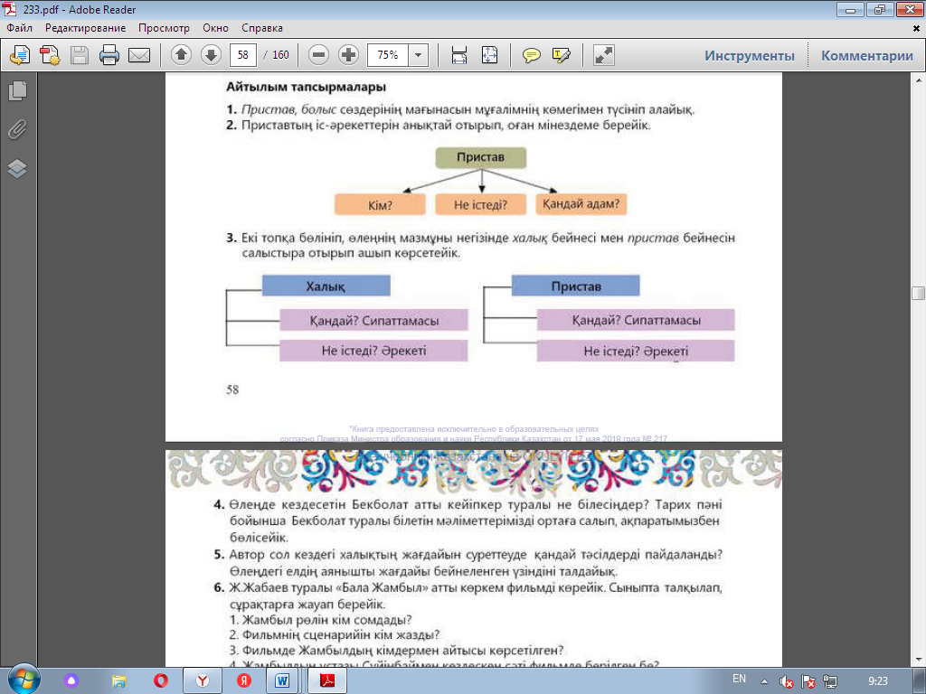Open the Комментарии pane
The height and width of the screenshot is (694, 926).
click(x=867, y=55)
